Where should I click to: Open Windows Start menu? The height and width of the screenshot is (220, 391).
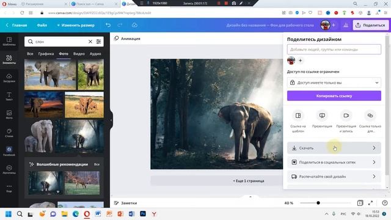pyautogui.click(x=8, y=214)
